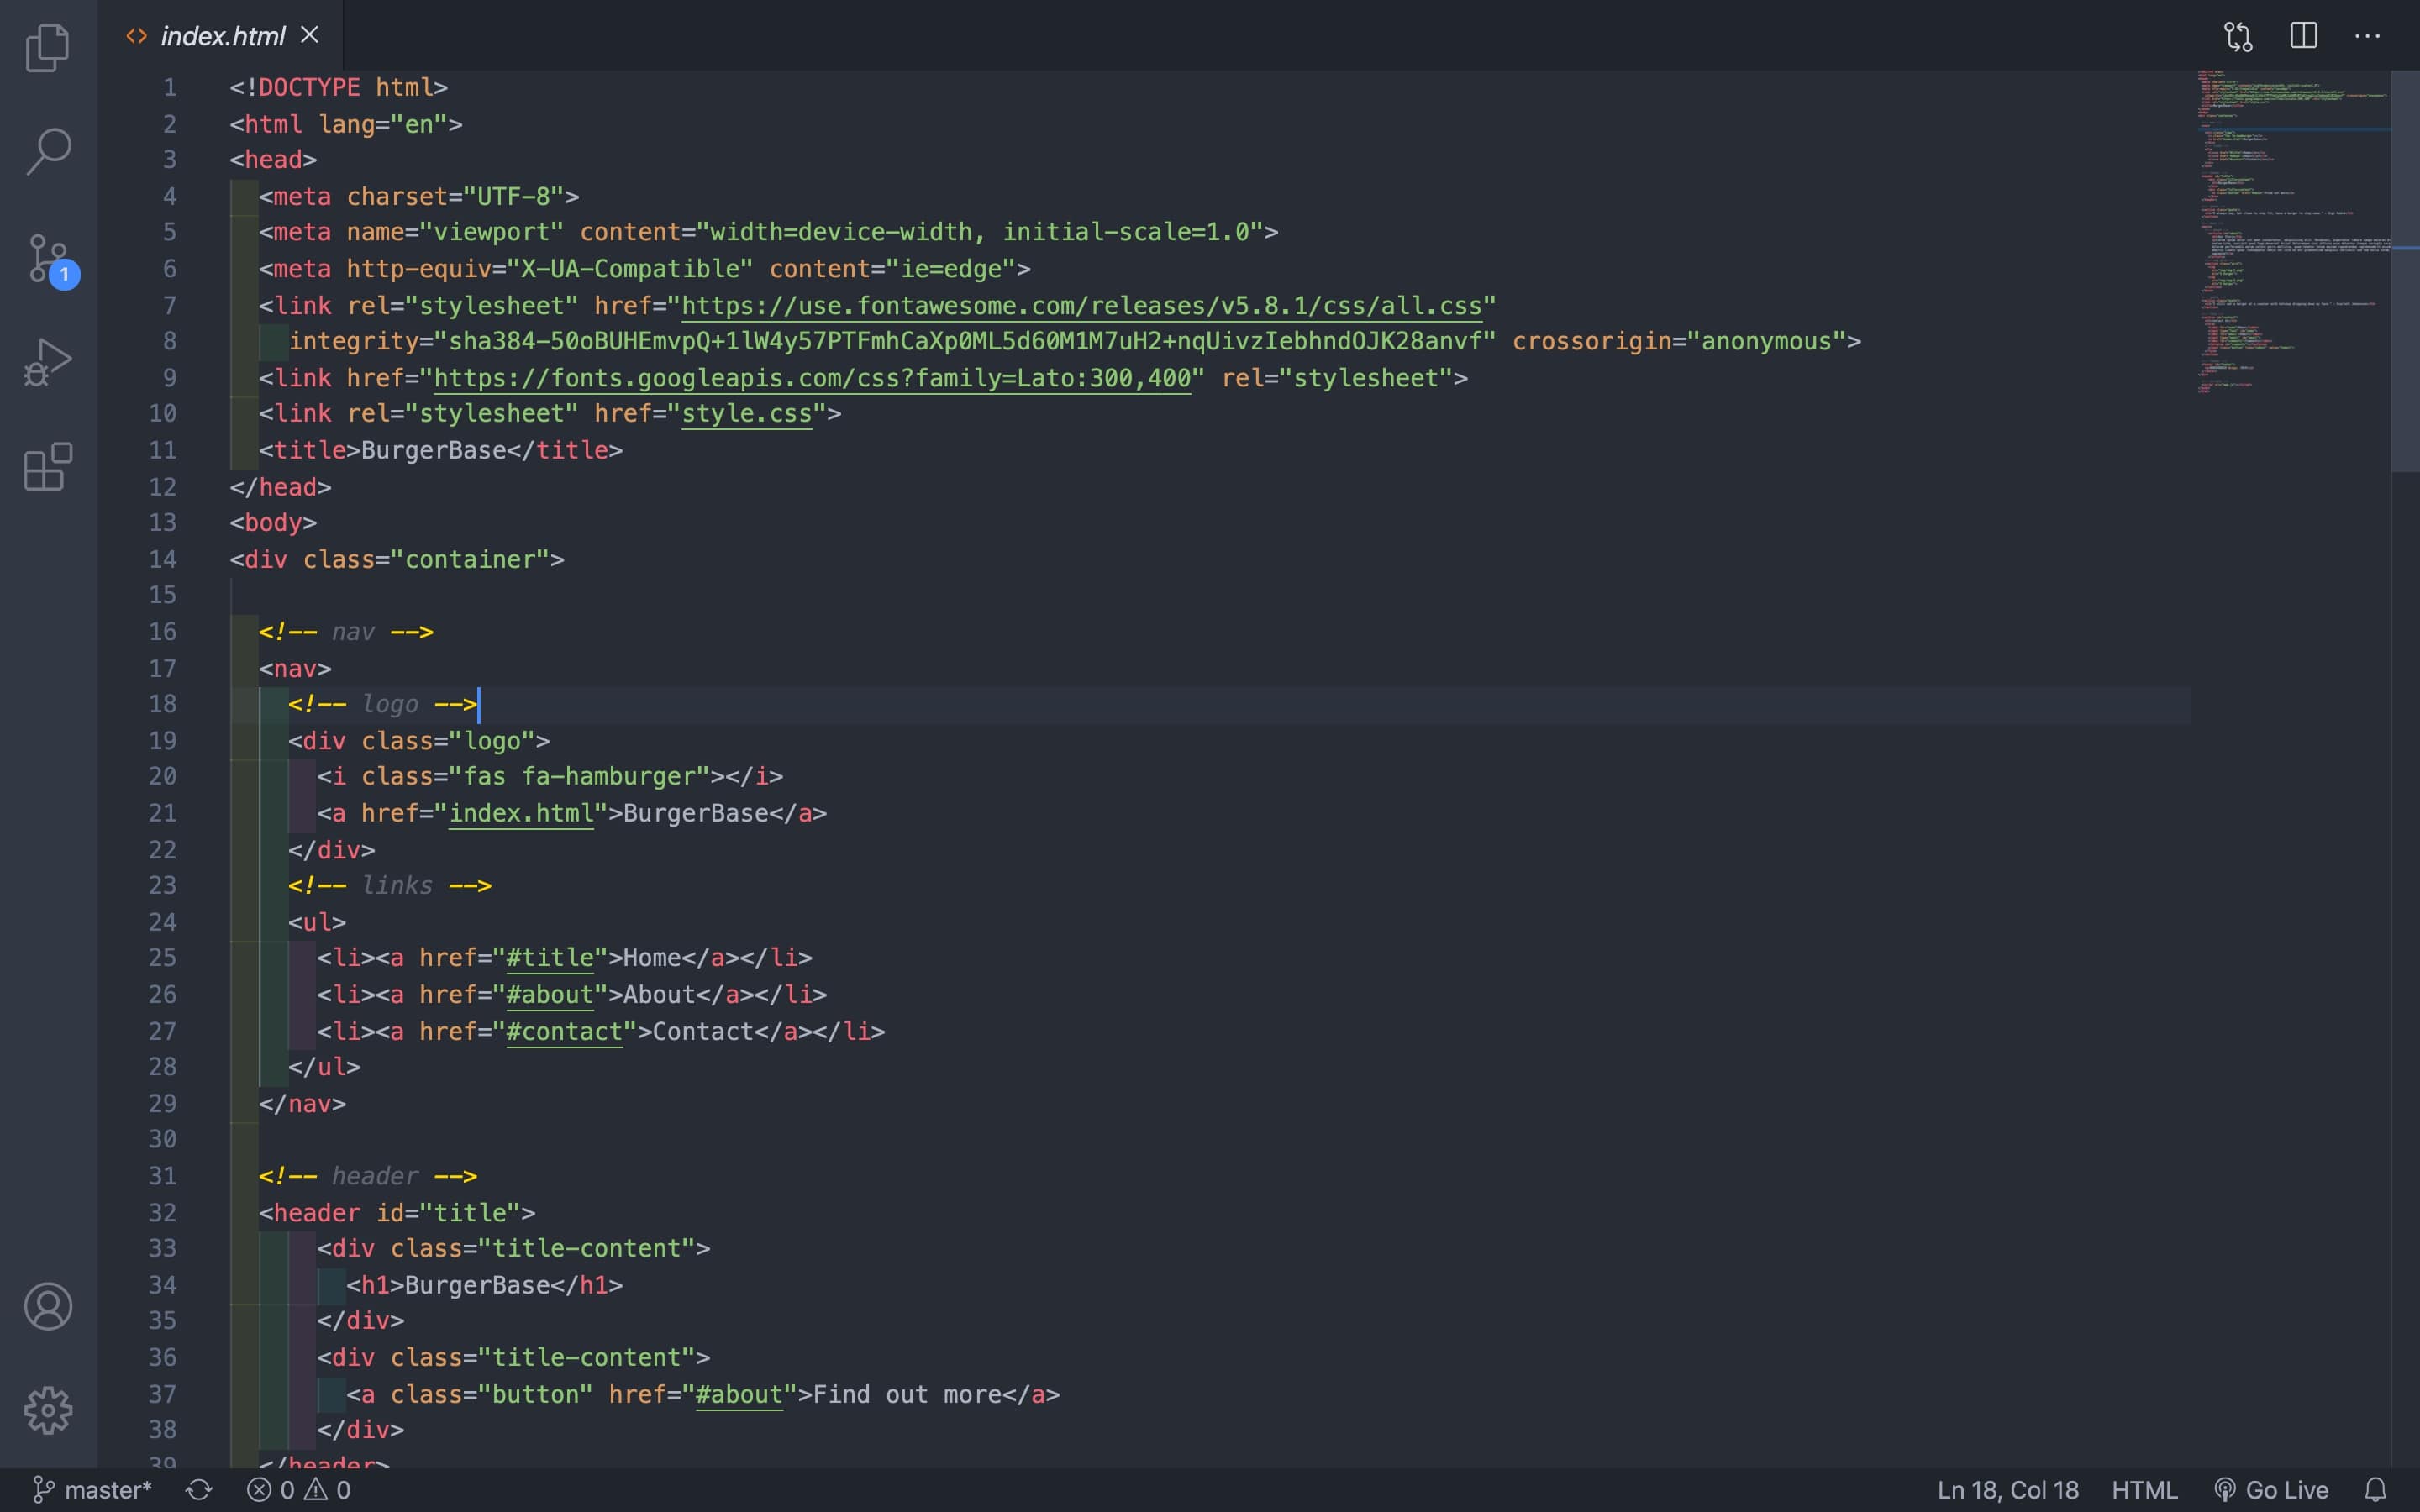The width and height of the screenshot is (2420, 1512).
Task: Click the master* git branch indicator
Action: coord(92,1490)
